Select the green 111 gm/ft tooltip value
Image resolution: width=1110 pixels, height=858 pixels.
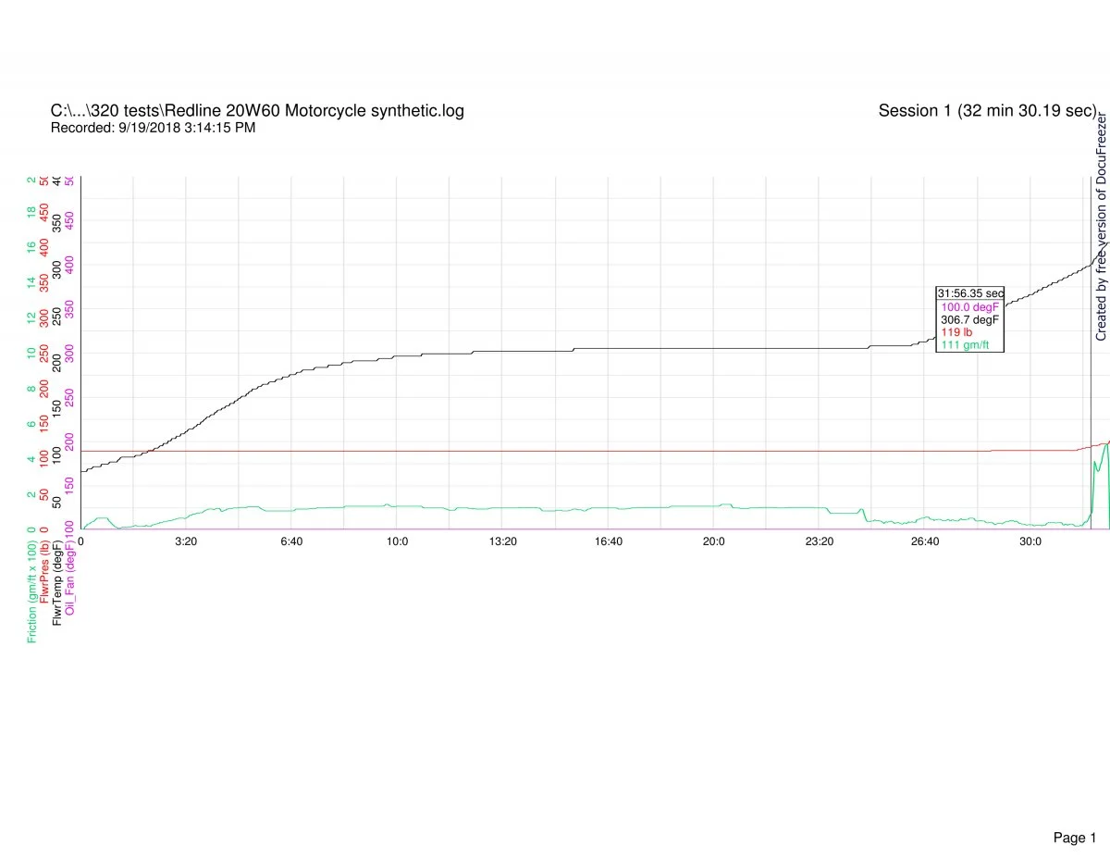[x=966, y=344]
